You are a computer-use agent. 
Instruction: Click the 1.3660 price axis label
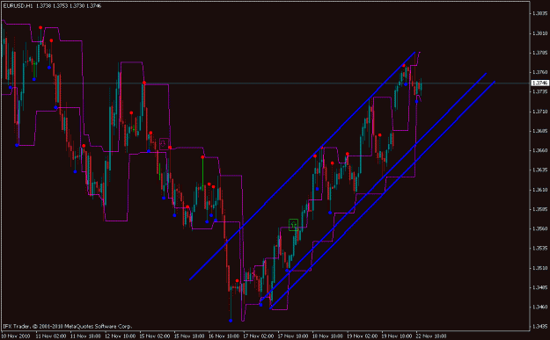(539, 150)
